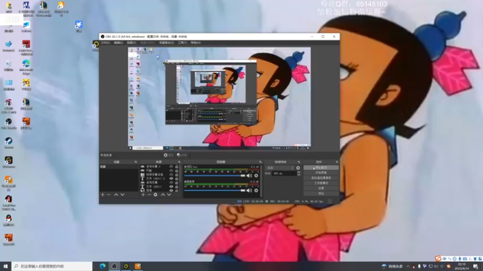Add a new source with the plus icon
The width and height of the screenshot is (483, 271).
pyautogui.click(x=143, y=195)
